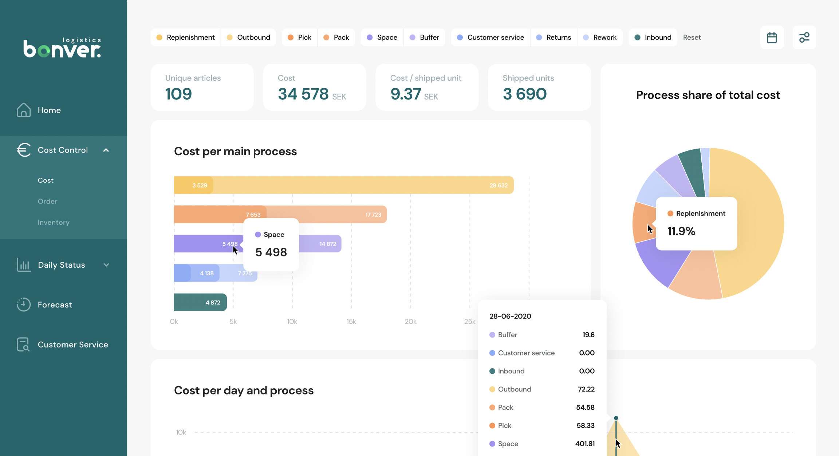Click the Outbound 72.22 tooltip row
This screenshot has height=456, width=839.
pos(542,389)
